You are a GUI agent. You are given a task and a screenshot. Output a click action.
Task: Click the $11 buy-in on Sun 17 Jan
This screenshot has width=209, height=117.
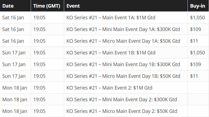click(194, 76)
